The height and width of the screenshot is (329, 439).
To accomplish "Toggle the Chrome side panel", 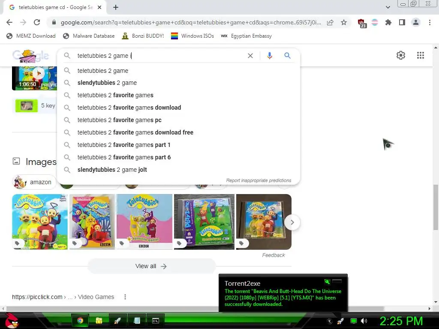I will tap(402, 22).
